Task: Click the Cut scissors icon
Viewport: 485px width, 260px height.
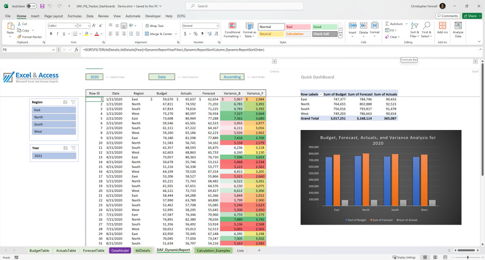Action: [19, 24]
